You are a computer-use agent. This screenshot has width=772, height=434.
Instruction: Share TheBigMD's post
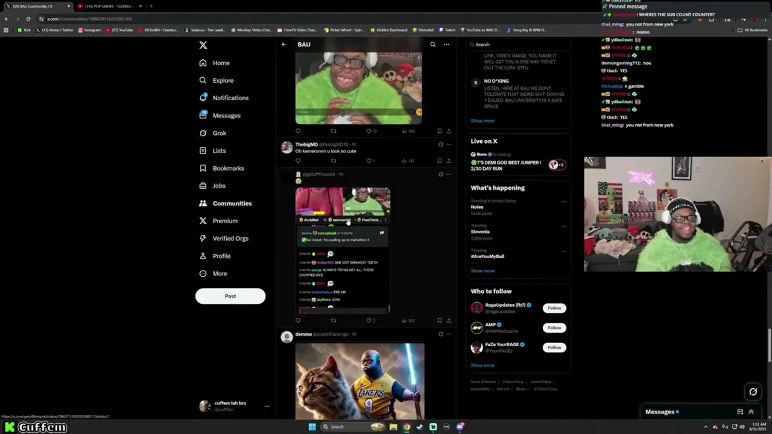[449, 161]
